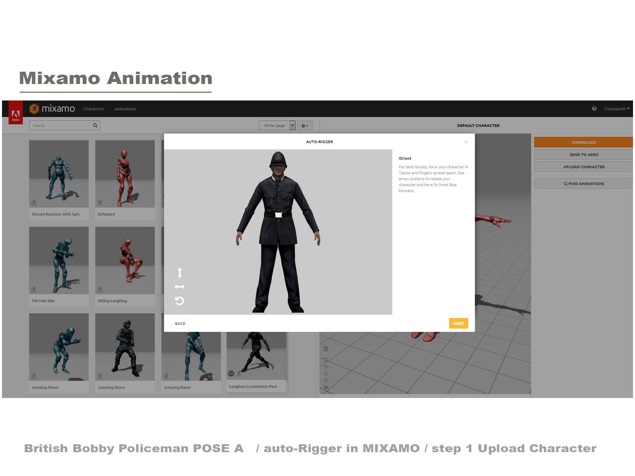This screenshot has width=635, height=476.
Task: Select the Longbow Locomotion Pack thumbnail
Action: pos(256,356)
